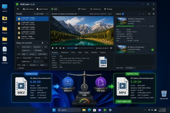
Task: Skip to previous chapter in preview
Action: coord(56,48)
